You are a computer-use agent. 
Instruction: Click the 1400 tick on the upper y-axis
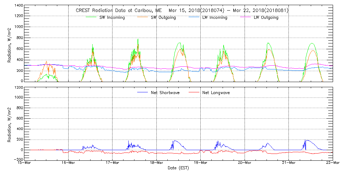(18, 6)
